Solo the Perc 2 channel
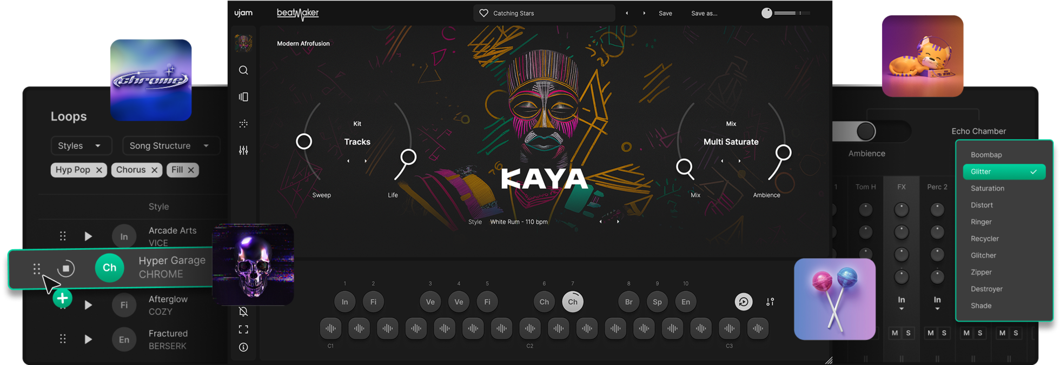 point(944,333)
